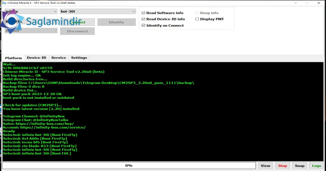Open Logs with the green button
326x171 pixels.
tap(316, 166)
